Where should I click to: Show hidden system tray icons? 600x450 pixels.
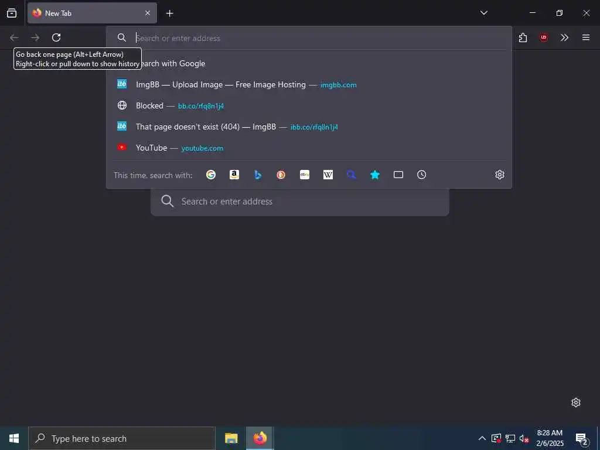tap(482, 438)
